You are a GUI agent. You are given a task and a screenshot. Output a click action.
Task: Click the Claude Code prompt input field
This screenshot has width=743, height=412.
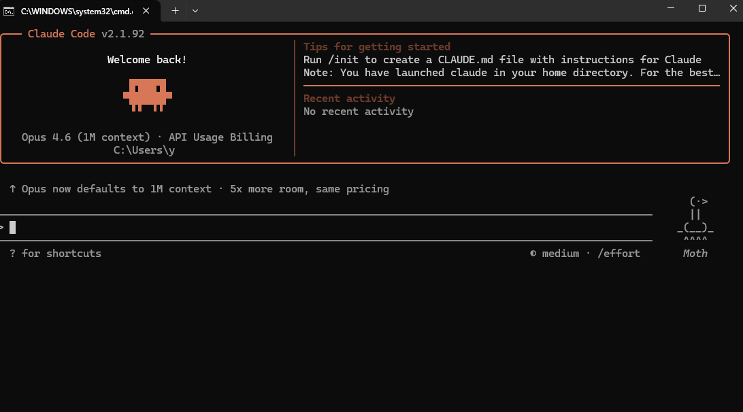point(326,228)
